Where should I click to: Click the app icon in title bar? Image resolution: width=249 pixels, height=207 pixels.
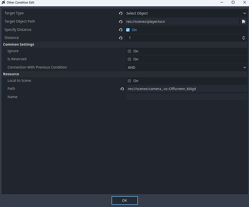coord(3,2)
